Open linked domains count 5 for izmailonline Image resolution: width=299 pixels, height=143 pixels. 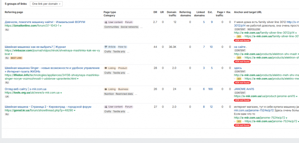point(204,22)
